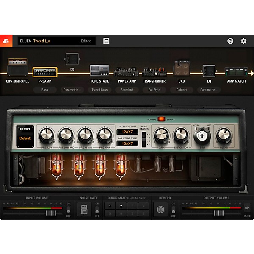Open settings via the gear icon
Image resolution: width=254 pixels, height=254 pixels.
243,41
